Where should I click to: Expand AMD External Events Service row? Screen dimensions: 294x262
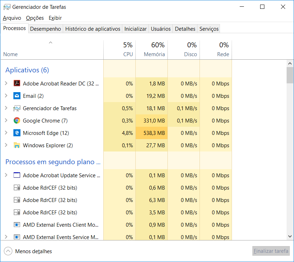pyautogui.click(x=6, y=237)
